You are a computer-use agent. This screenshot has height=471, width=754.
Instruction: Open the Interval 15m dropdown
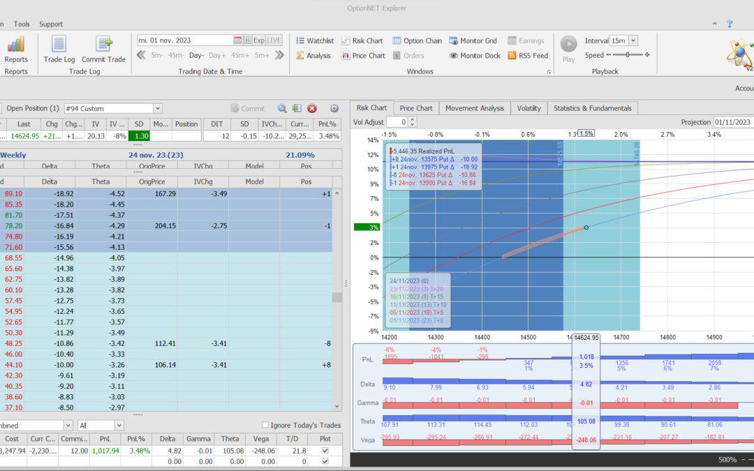[x=633, y=41]
